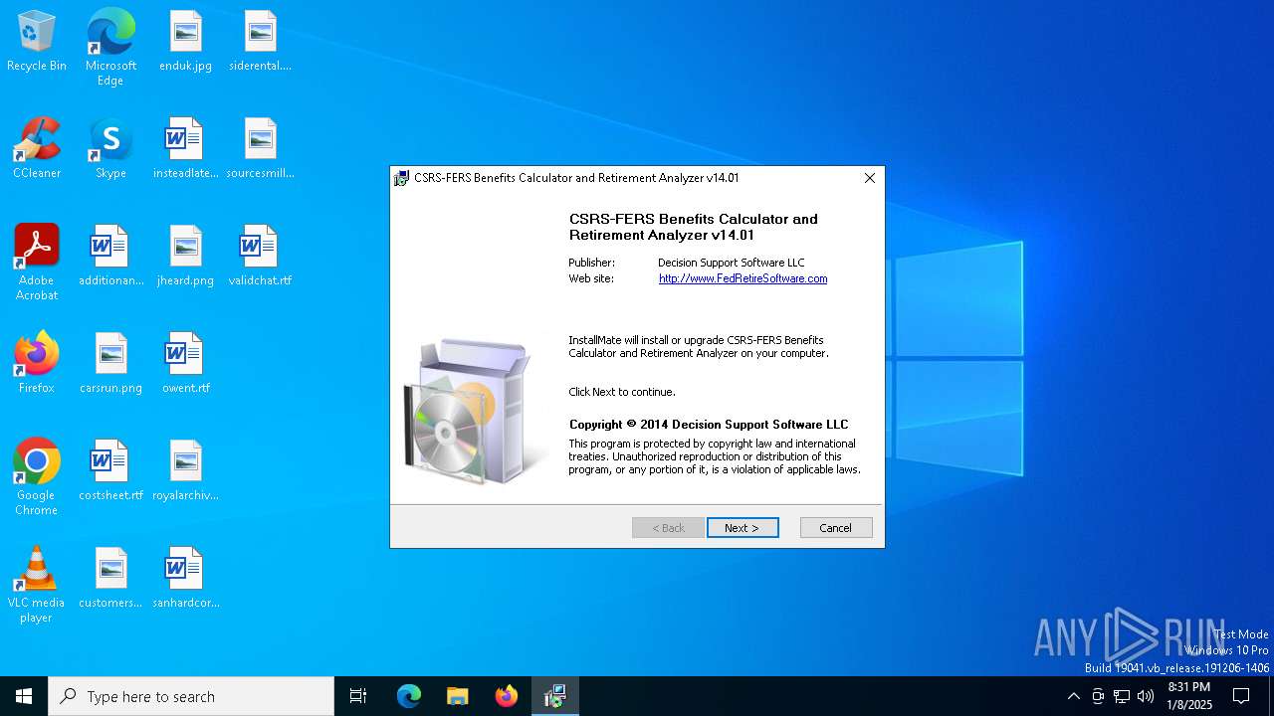Click the installer heading 'CSRS-FERS Benefits Calculator and Retirement Analyzer v14.01'
1274x716 pixels.
click(694, 227)
